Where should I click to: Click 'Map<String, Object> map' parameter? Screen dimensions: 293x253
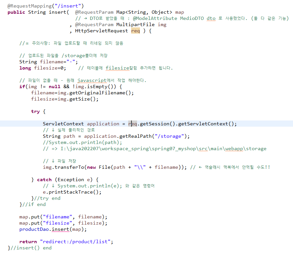(150, 12)
